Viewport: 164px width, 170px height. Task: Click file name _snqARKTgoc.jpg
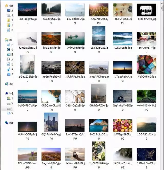point(99,79)
